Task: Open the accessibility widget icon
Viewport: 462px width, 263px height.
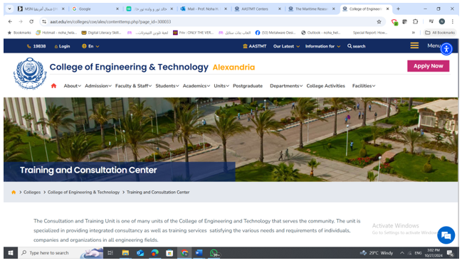Action: coord(446,49)
